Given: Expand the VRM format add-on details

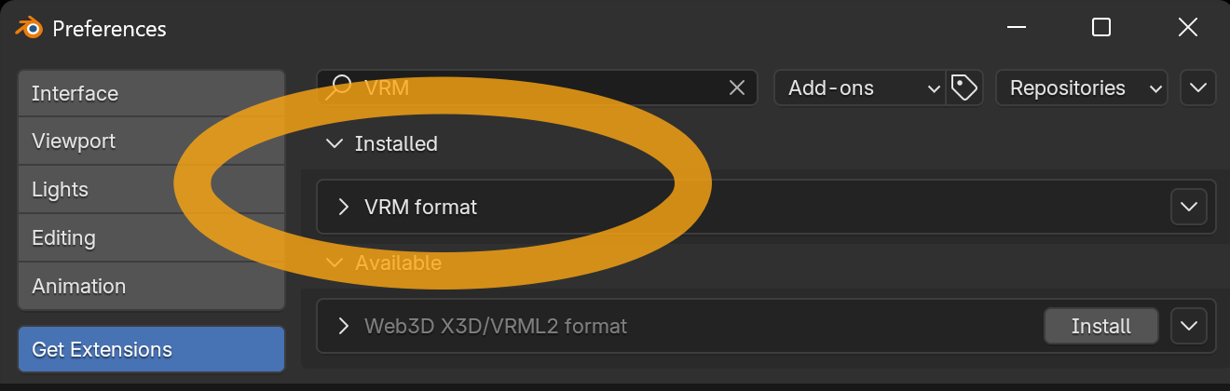Looking at the screenshot, I should [343, 207].
